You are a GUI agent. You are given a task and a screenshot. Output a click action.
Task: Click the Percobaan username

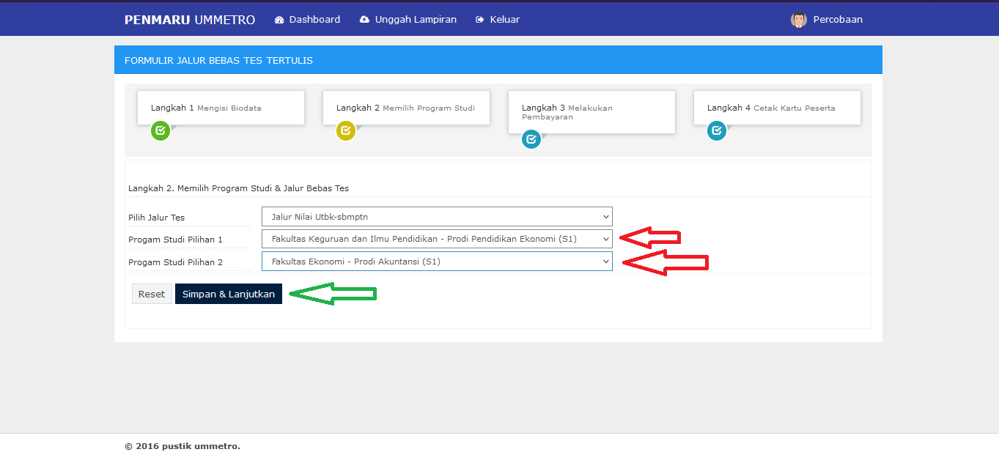point(838,20)
